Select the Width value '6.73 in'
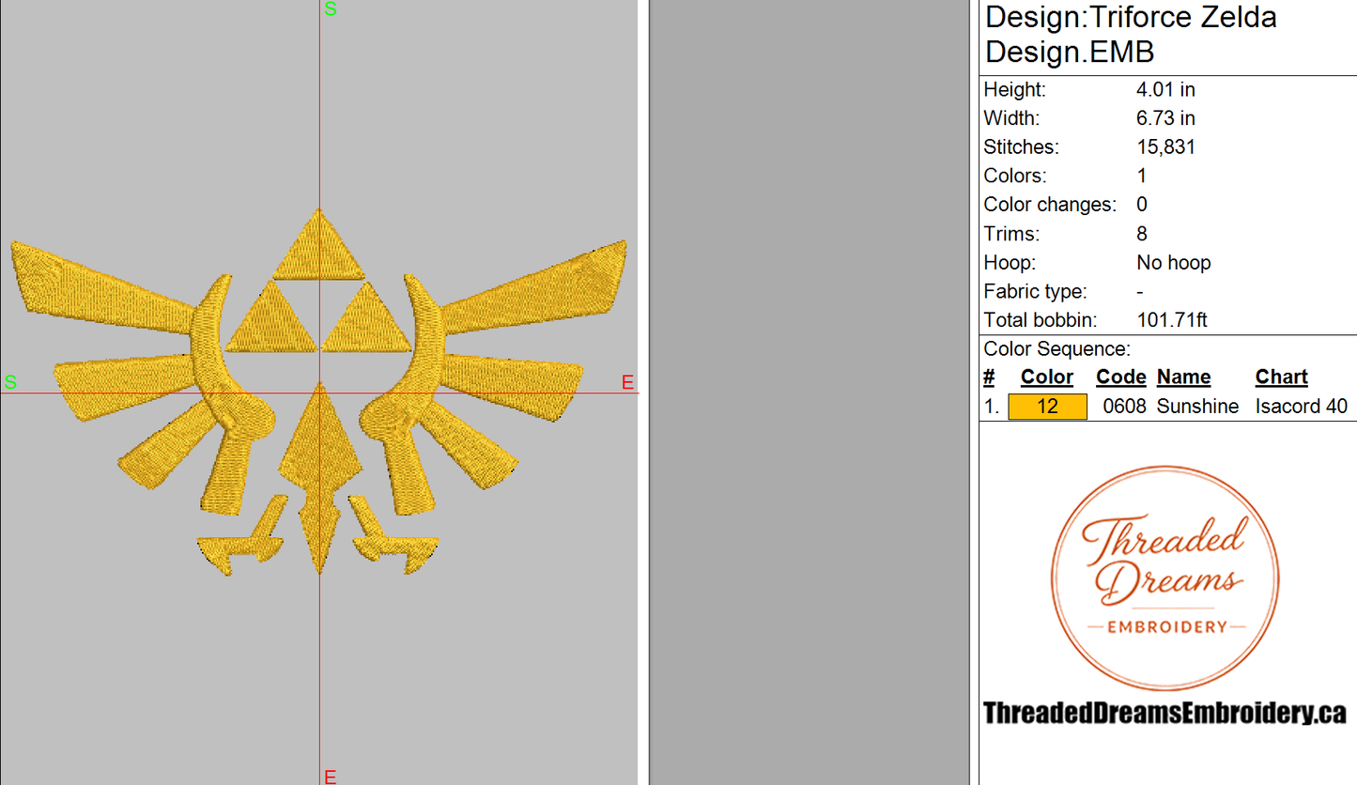The width and height of the screenshot is (1357, 785). [x=1165, y=118]
